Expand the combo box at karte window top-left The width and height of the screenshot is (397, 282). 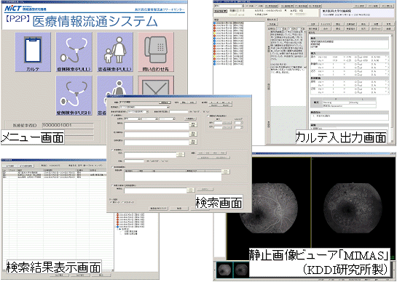[229, 6]
